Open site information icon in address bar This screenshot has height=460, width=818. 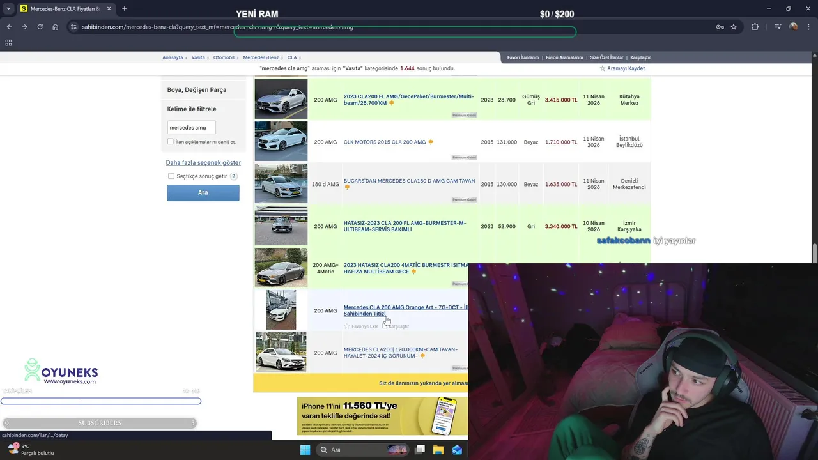click(x=73, y=27)
